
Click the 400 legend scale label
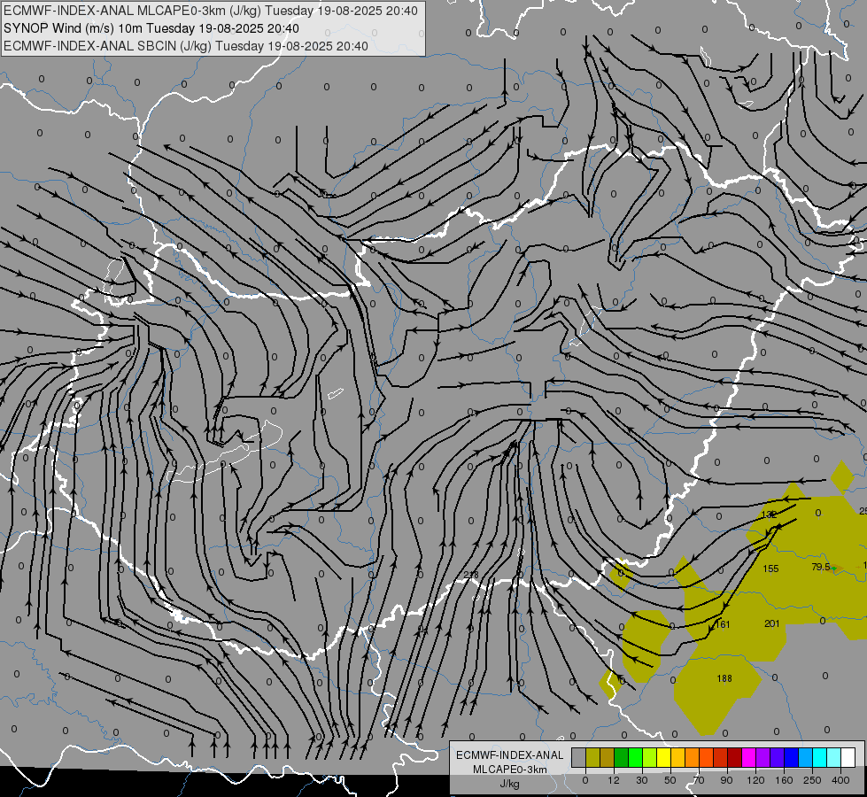840,780
